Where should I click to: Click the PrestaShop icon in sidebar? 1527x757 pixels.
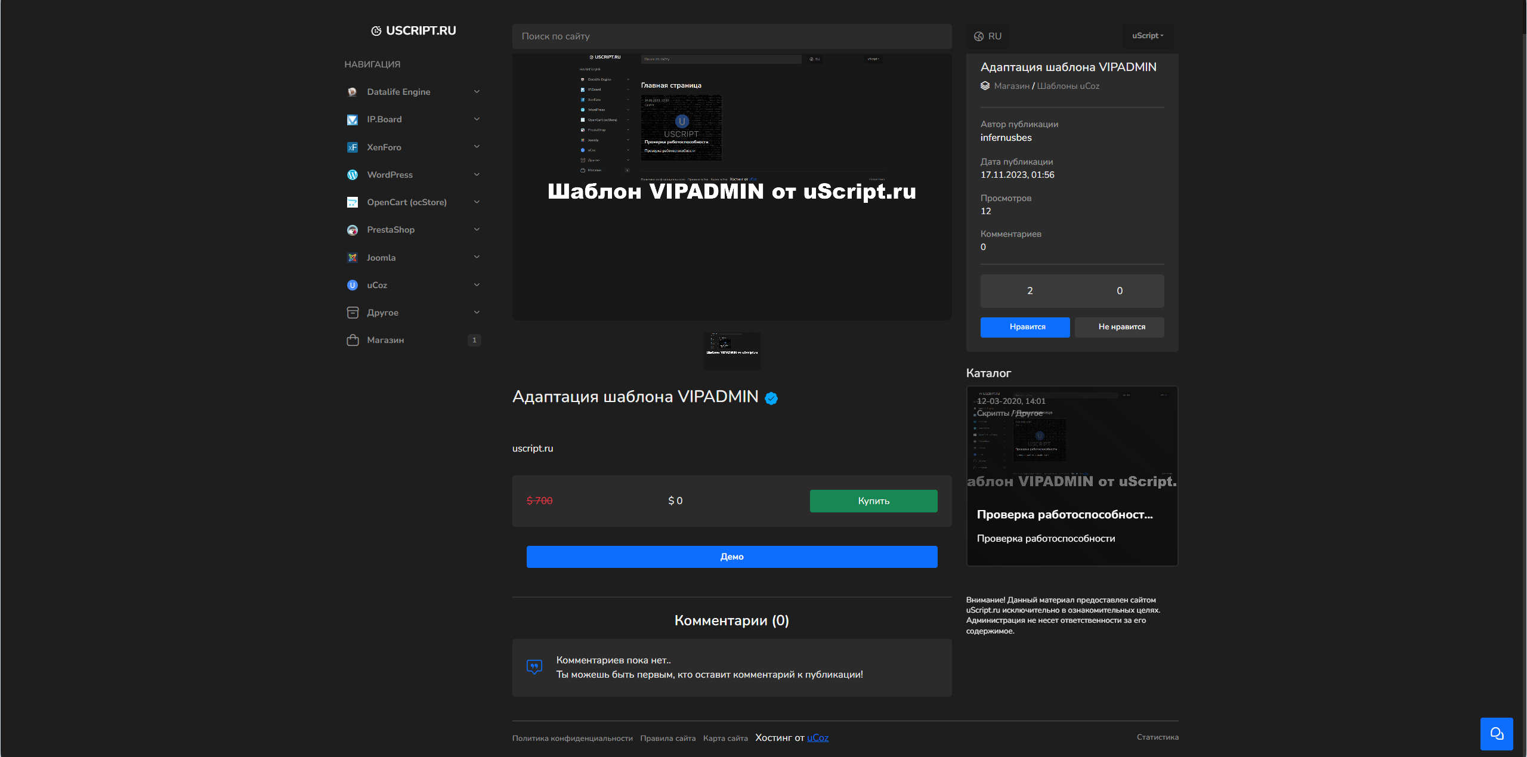[353, 230]
